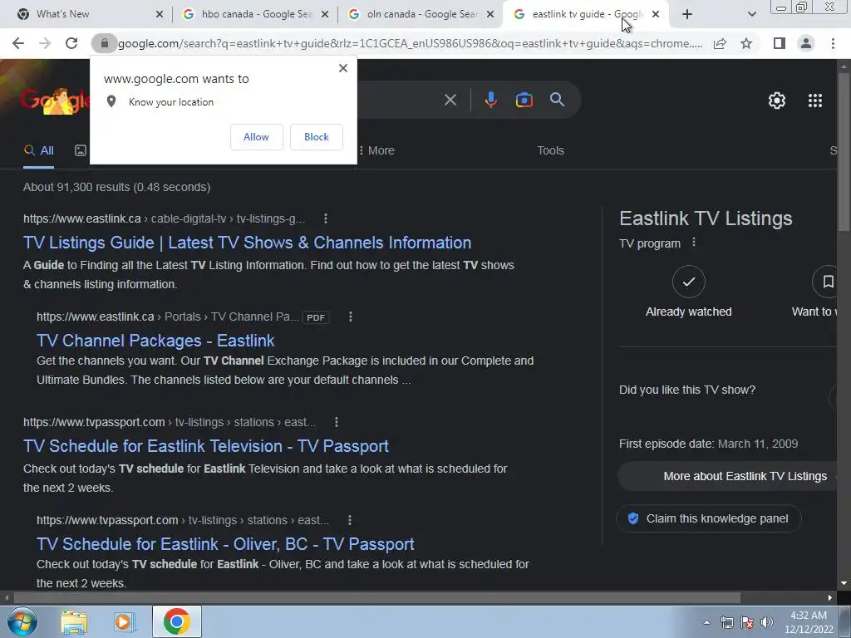
Task: Click the browser back arrow
Action: (x=18, y=43)
